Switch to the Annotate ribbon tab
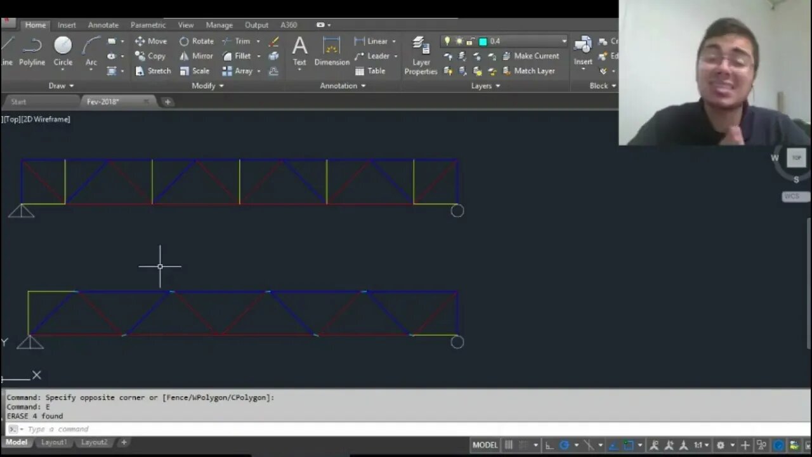The height and width of the screenshot is (457, 812). (103, 25)
